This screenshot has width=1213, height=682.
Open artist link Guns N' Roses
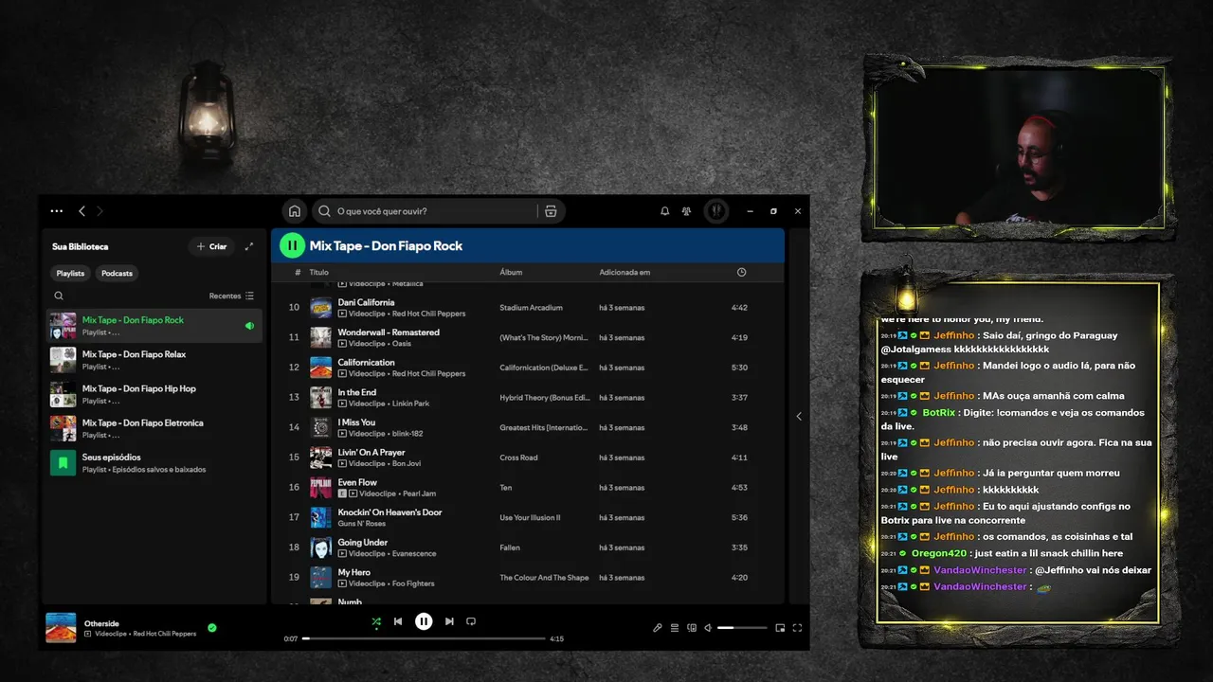[362, 524]
